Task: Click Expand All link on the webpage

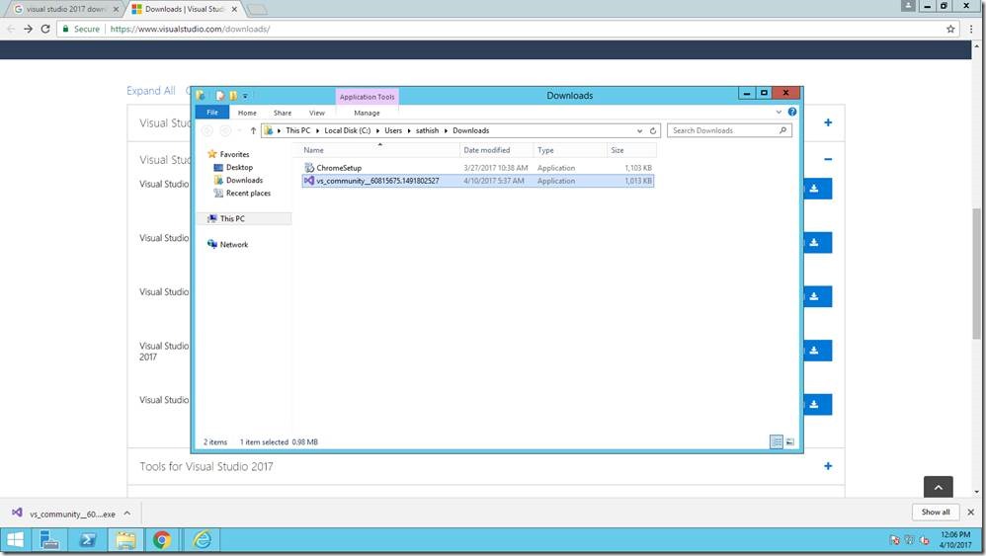Action: point(151,91)
